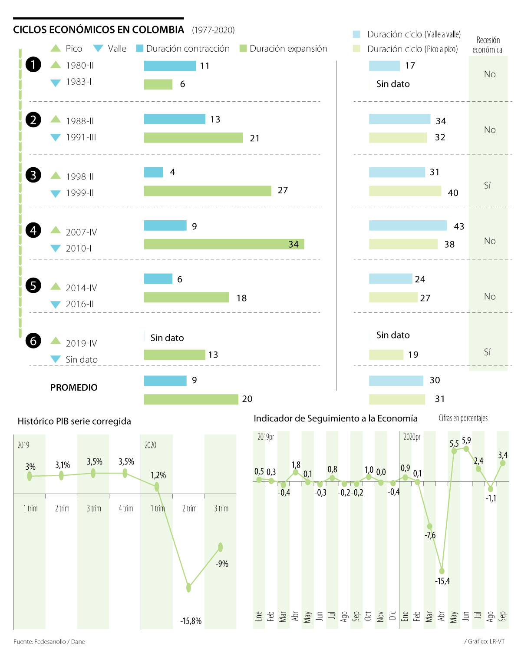Click the expansion bar labeled 34
The width and height of the screenshot is (521, 660).
(x=224, y=244)
